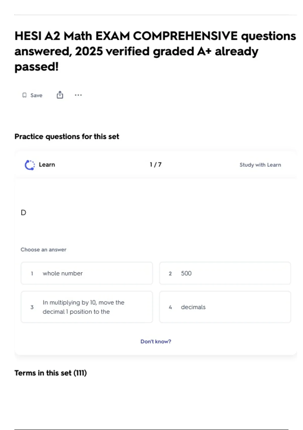Click the 'Save' text label
The image size is (303, 430).
(36, 95)
